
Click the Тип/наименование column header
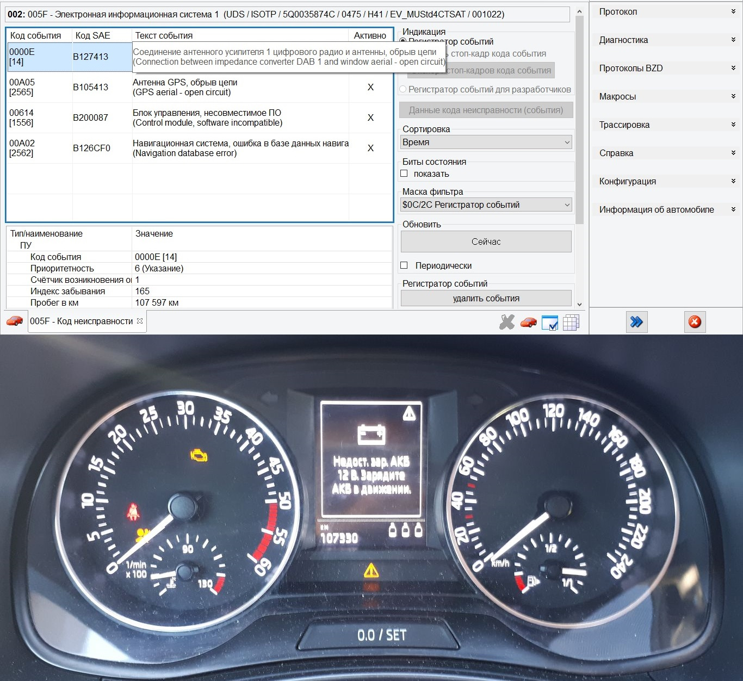(x=70, y=233)
